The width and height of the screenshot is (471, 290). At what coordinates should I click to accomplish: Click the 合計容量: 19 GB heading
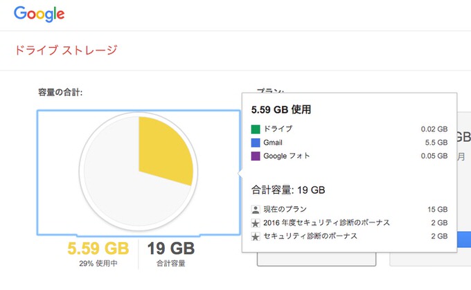(x=288, y=190)
